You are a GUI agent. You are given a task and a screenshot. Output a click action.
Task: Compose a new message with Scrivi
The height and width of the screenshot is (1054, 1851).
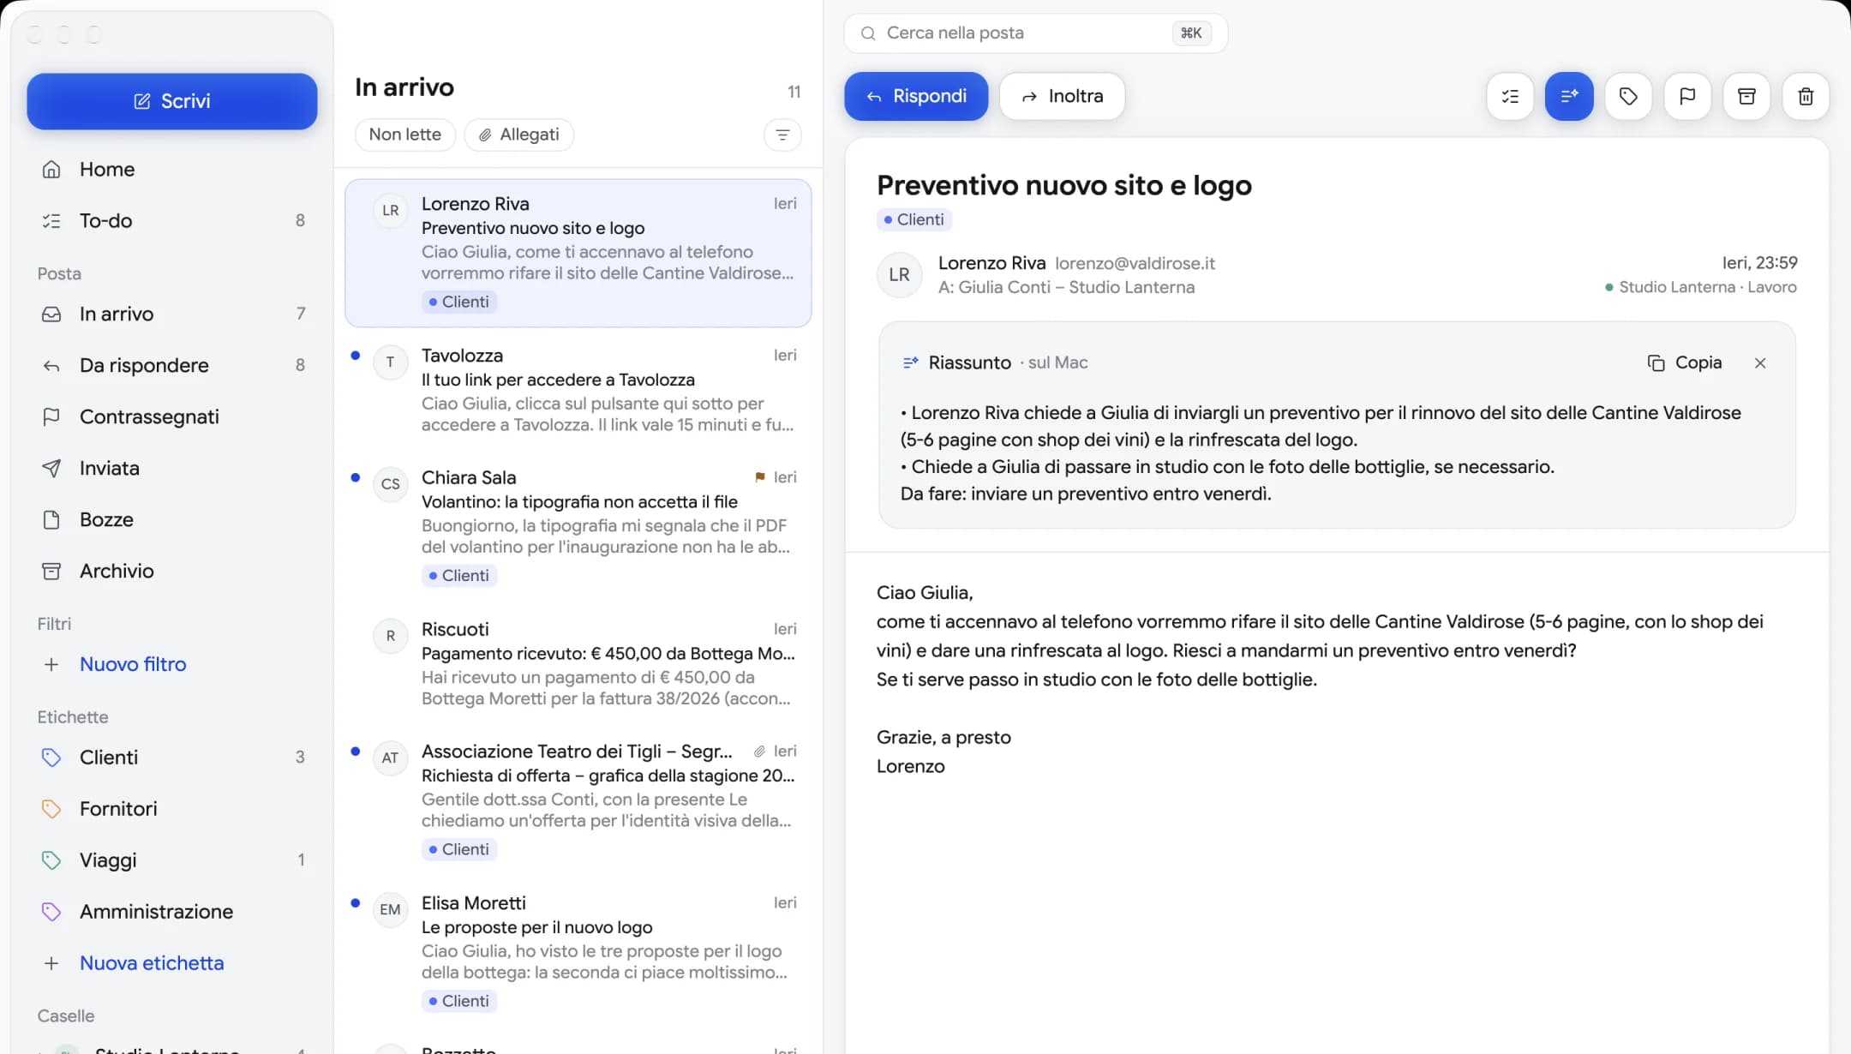point(172,101)
